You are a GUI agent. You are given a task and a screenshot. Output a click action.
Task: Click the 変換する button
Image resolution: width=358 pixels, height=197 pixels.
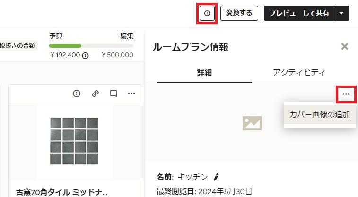(239, 13)
